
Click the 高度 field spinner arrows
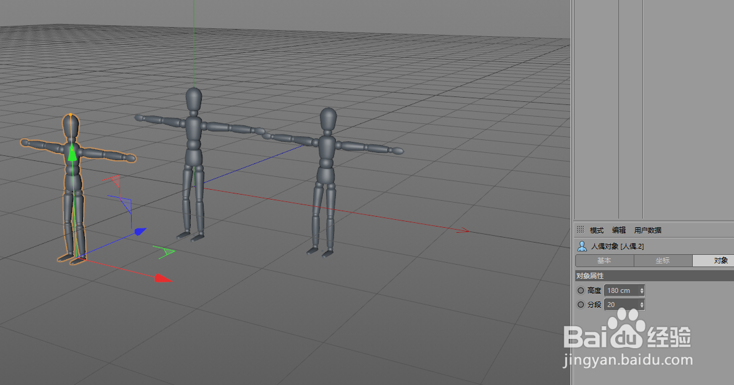click(x=642, y=290)
